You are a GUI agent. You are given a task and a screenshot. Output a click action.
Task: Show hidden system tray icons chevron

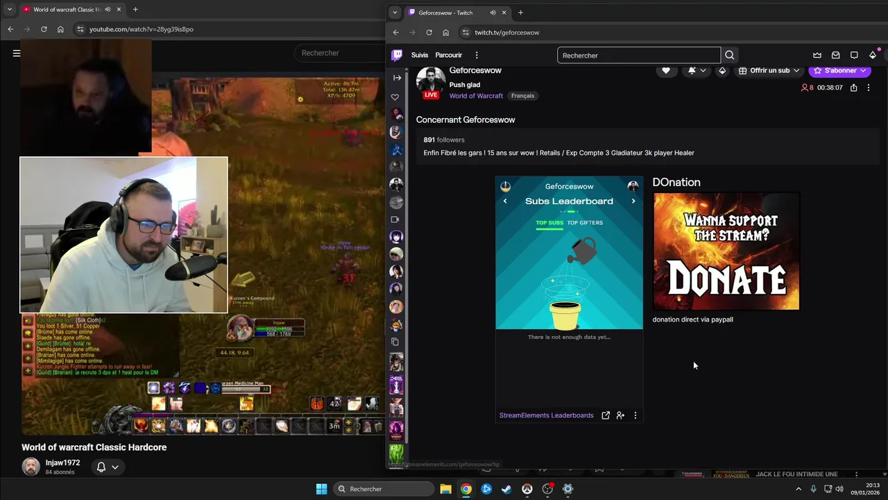[x=799, y=489]
